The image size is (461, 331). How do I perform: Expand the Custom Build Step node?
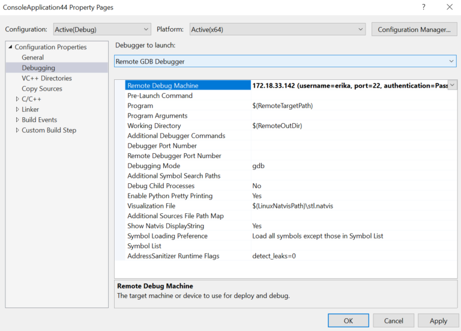coord(17,130)
